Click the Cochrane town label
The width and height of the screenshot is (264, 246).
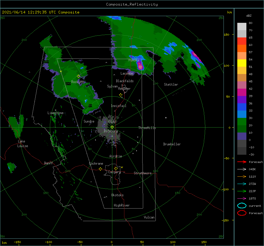[96, 164]
